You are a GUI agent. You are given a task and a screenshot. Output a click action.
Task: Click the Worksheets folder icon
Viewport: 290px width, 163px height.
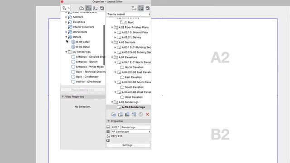(70, 32)
